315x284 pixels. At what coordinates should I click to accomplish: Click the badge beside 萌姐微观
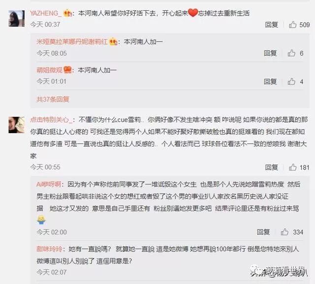point(67,70)
